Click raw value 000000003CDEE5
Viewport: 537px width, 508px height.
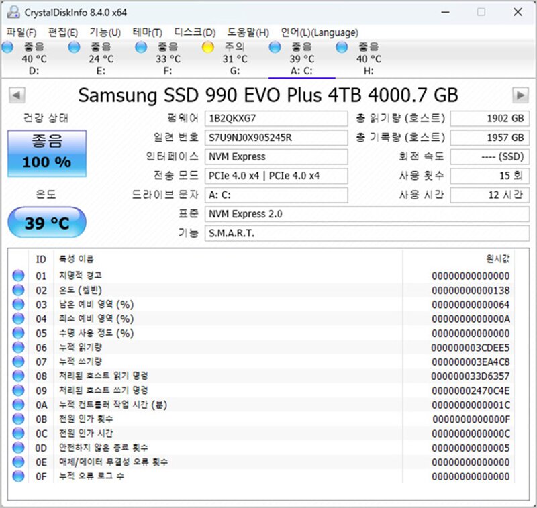pyautogui.click(x=471, y=348)
